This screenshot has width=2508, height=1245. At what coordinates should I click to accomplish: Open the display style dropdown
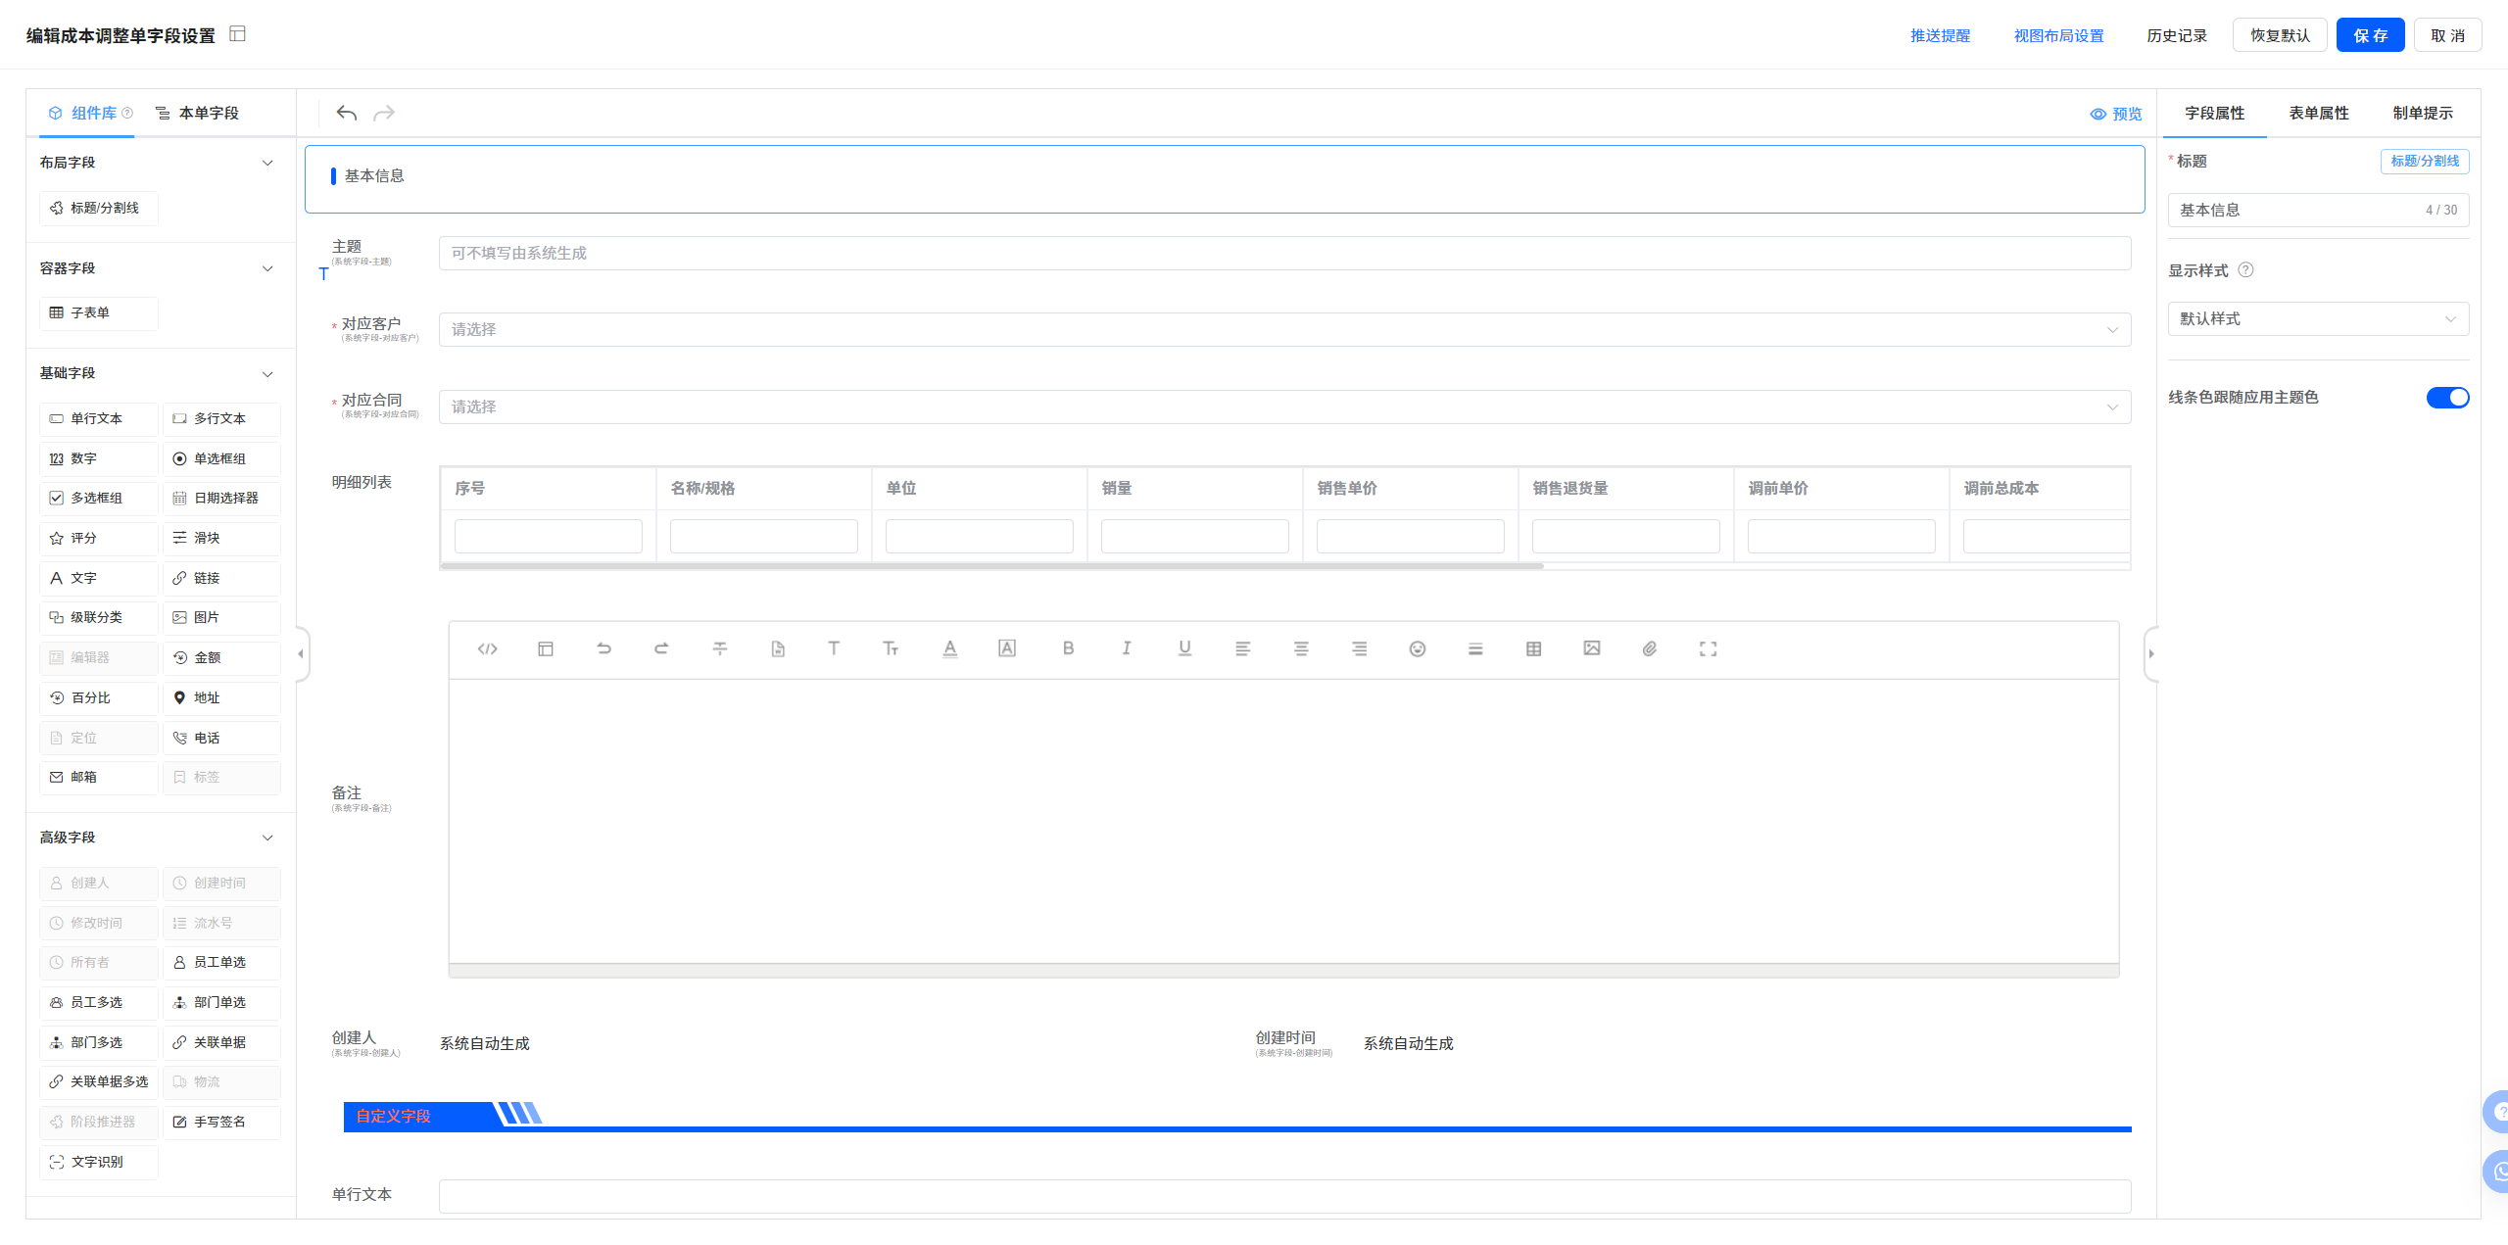click(2317, 319)
